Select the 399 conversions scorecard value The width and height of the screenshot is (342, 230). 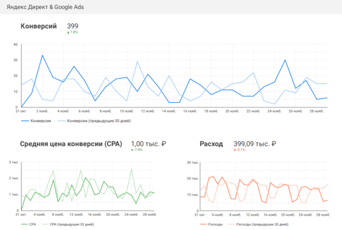pyautogui.click(x=73, y=26)
